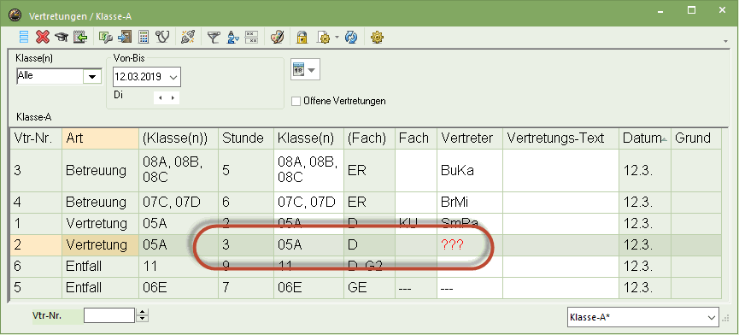This screenshot has width=739, height=335.
Task: Click the blue refresh arrows icon
Action: 351,38
